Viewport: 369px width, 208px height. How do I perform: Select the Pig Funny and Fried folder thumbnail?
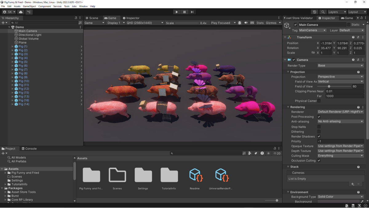point(91,175)
